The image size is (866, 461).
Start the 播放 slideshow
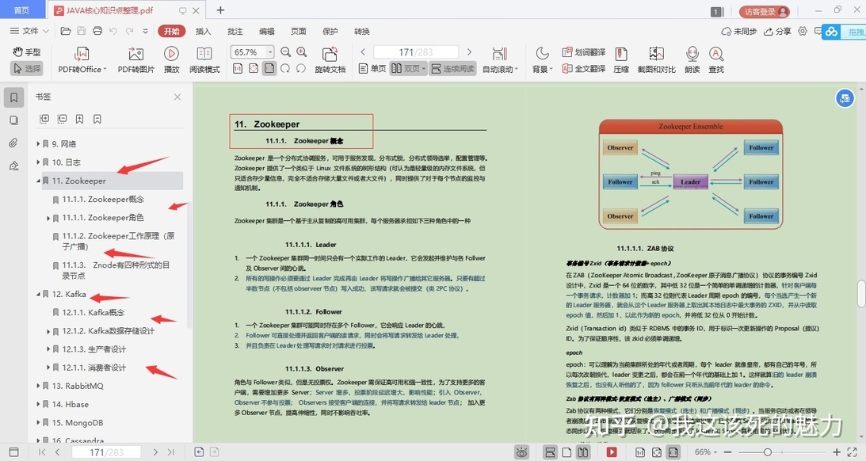click(171, 60)
